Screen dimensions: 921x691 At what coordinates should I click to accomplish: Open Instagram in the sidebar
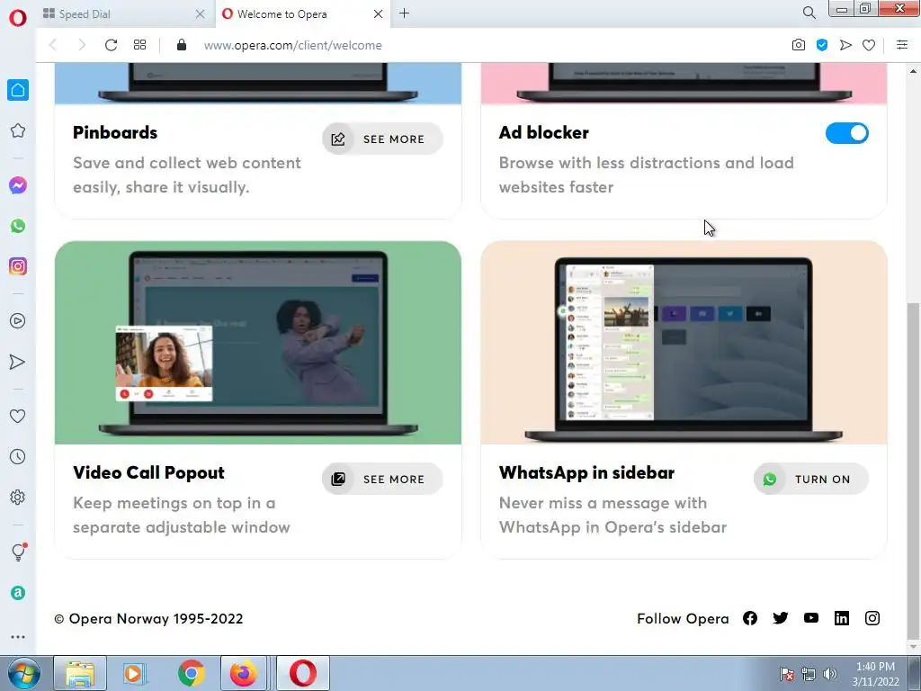[x=18, y=266]
